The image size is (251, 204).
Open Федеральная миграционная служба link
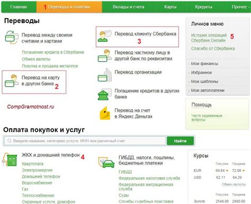[x=146, y=187]
